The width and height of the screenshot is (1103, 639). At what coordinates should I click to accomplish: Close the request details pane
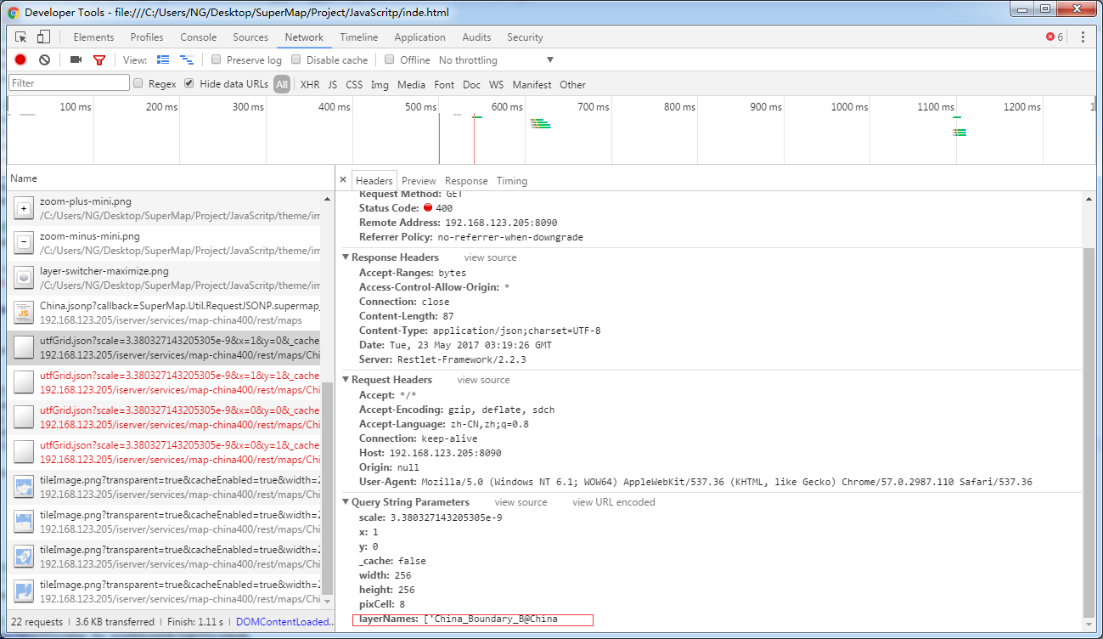pos(343,180)
